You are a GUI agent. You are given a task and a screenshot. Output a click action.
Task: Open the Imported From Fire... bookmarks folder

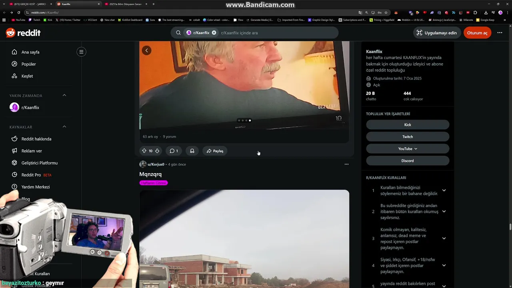(291, 20)
